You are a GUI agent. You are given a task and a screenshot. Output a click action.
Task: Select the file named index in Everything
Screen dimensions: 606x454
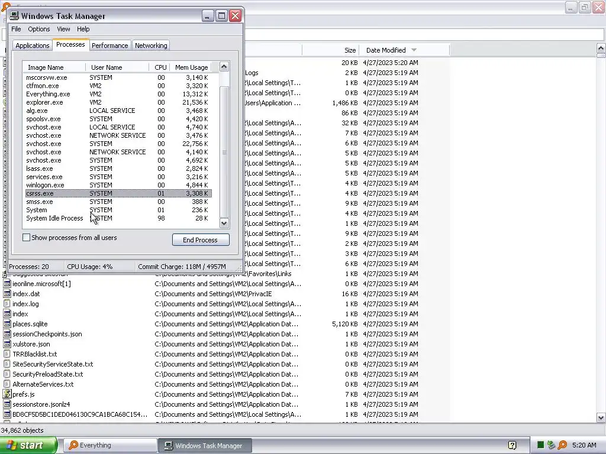(x=20, y=314)
